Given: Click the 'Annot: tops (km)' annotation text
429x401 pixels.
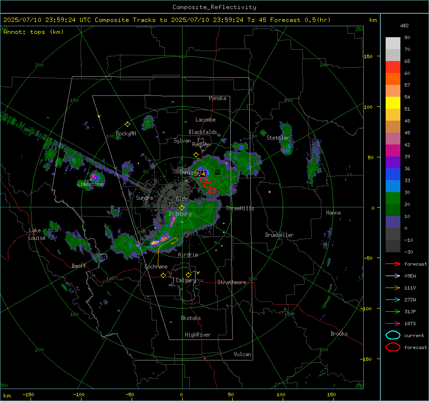Looking at the screenshot, I should [x=33, y=32].
